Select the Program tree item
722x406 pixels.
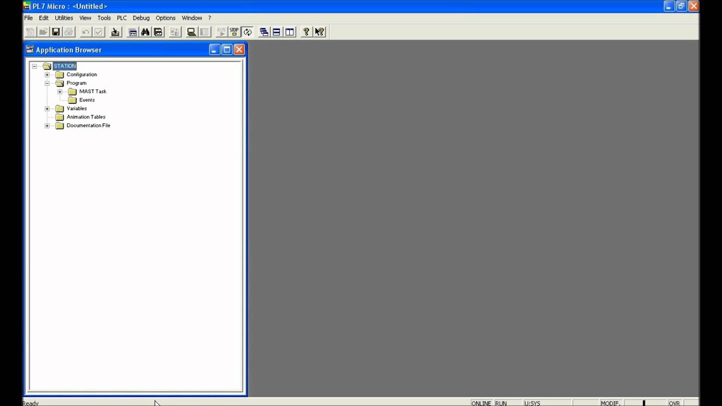(x=76, y=83)
